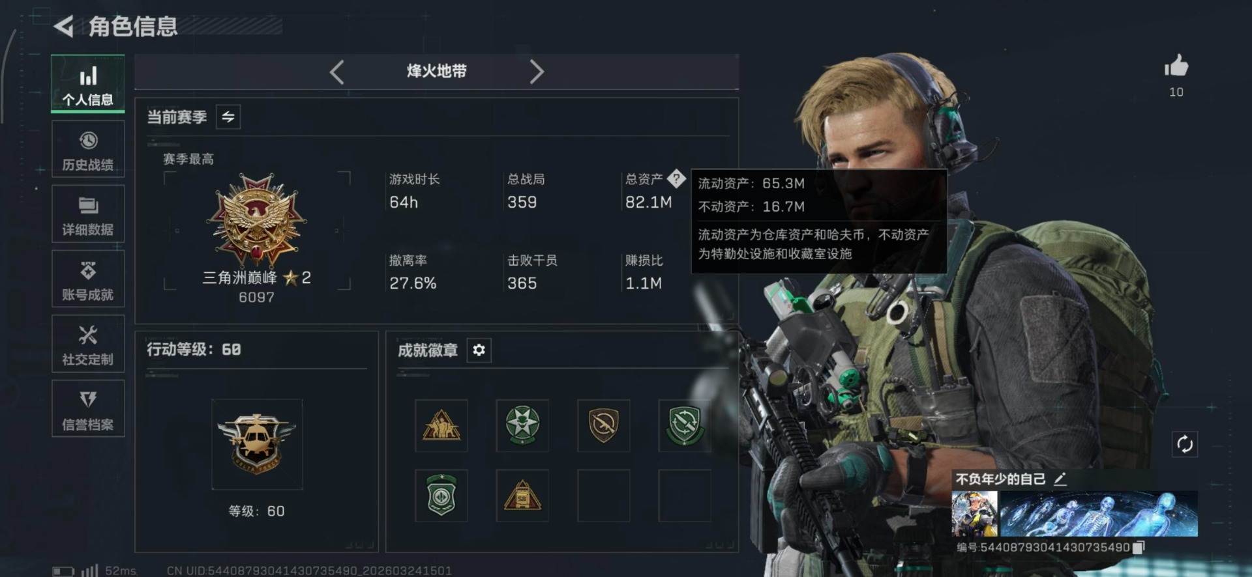Give a thumbs-up like to the profile

coord(1176,66)
